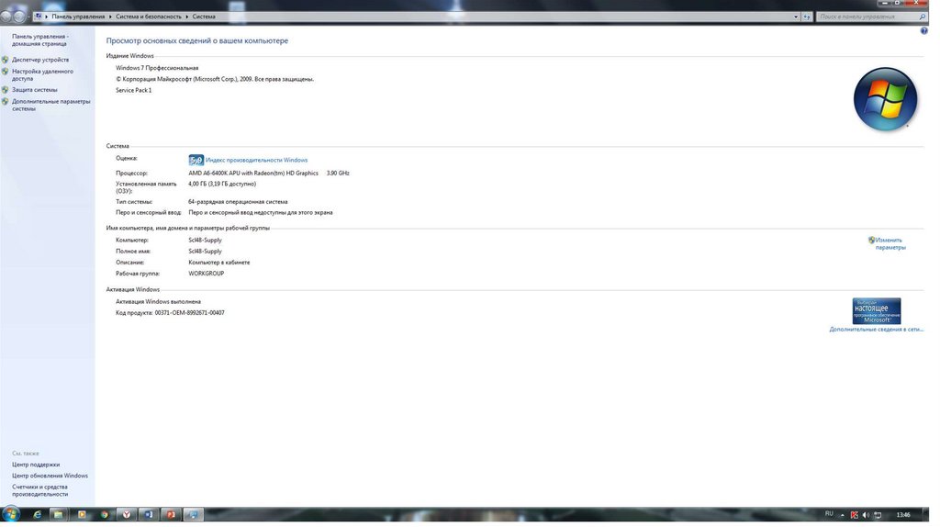This screenshot has height=527, width=940.
Task: Select the product code 00371-OEM-8992671-00407
Action: pos(189,313)
